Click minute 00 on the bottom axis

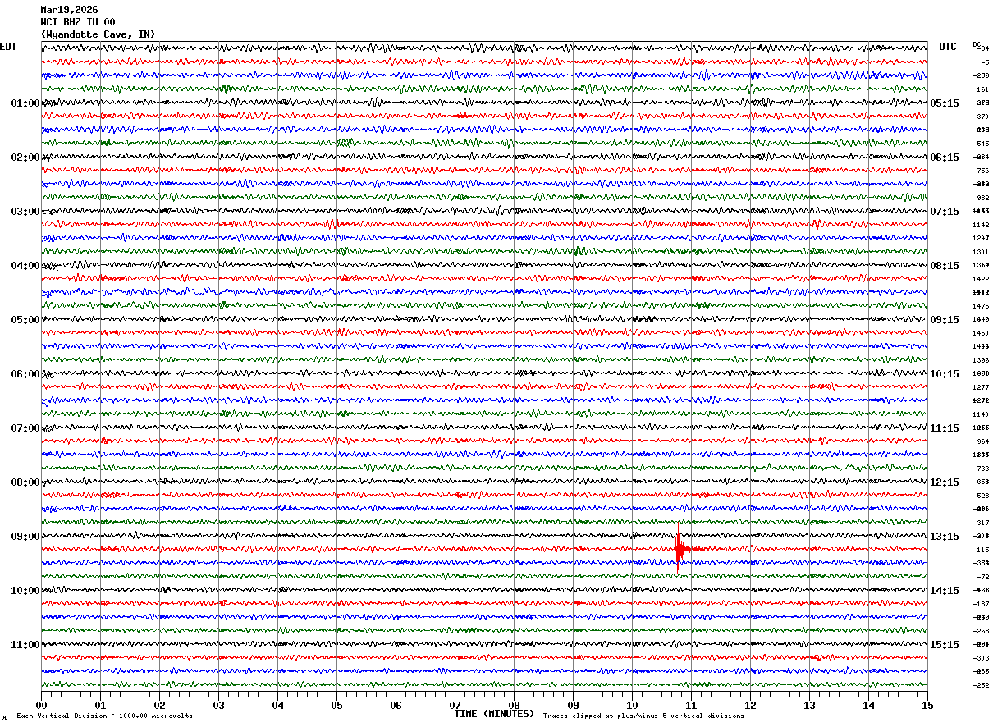pyautogui.click(x=41, y=705)
